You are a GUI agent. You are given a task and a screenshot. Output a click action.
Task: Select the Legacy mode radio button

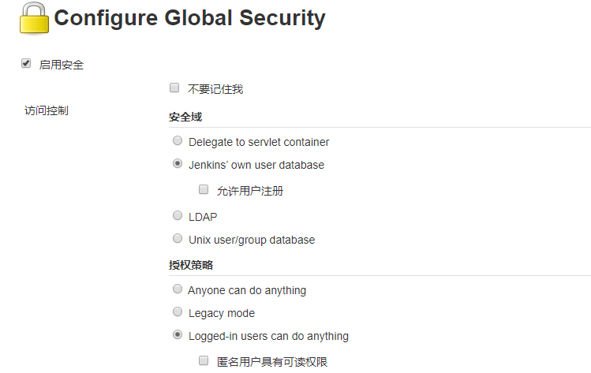pos(178,312)
